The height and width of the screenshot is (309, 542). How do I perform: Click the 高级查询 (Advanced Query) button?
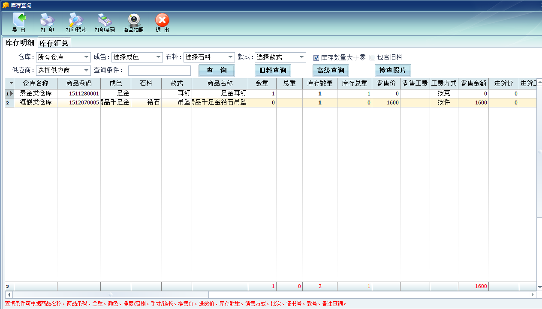(x=331, y=71)
